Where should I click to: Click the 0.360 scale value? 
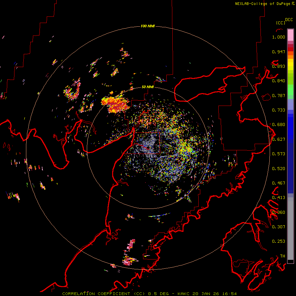click(x=279, y=212)
